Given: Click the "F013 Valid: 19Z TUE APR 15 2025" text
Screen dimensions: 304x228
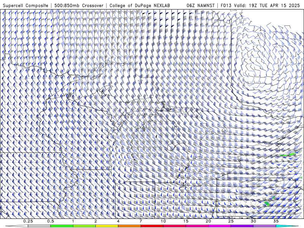Looking at the screenshot, I should click(x=260, y=6).
